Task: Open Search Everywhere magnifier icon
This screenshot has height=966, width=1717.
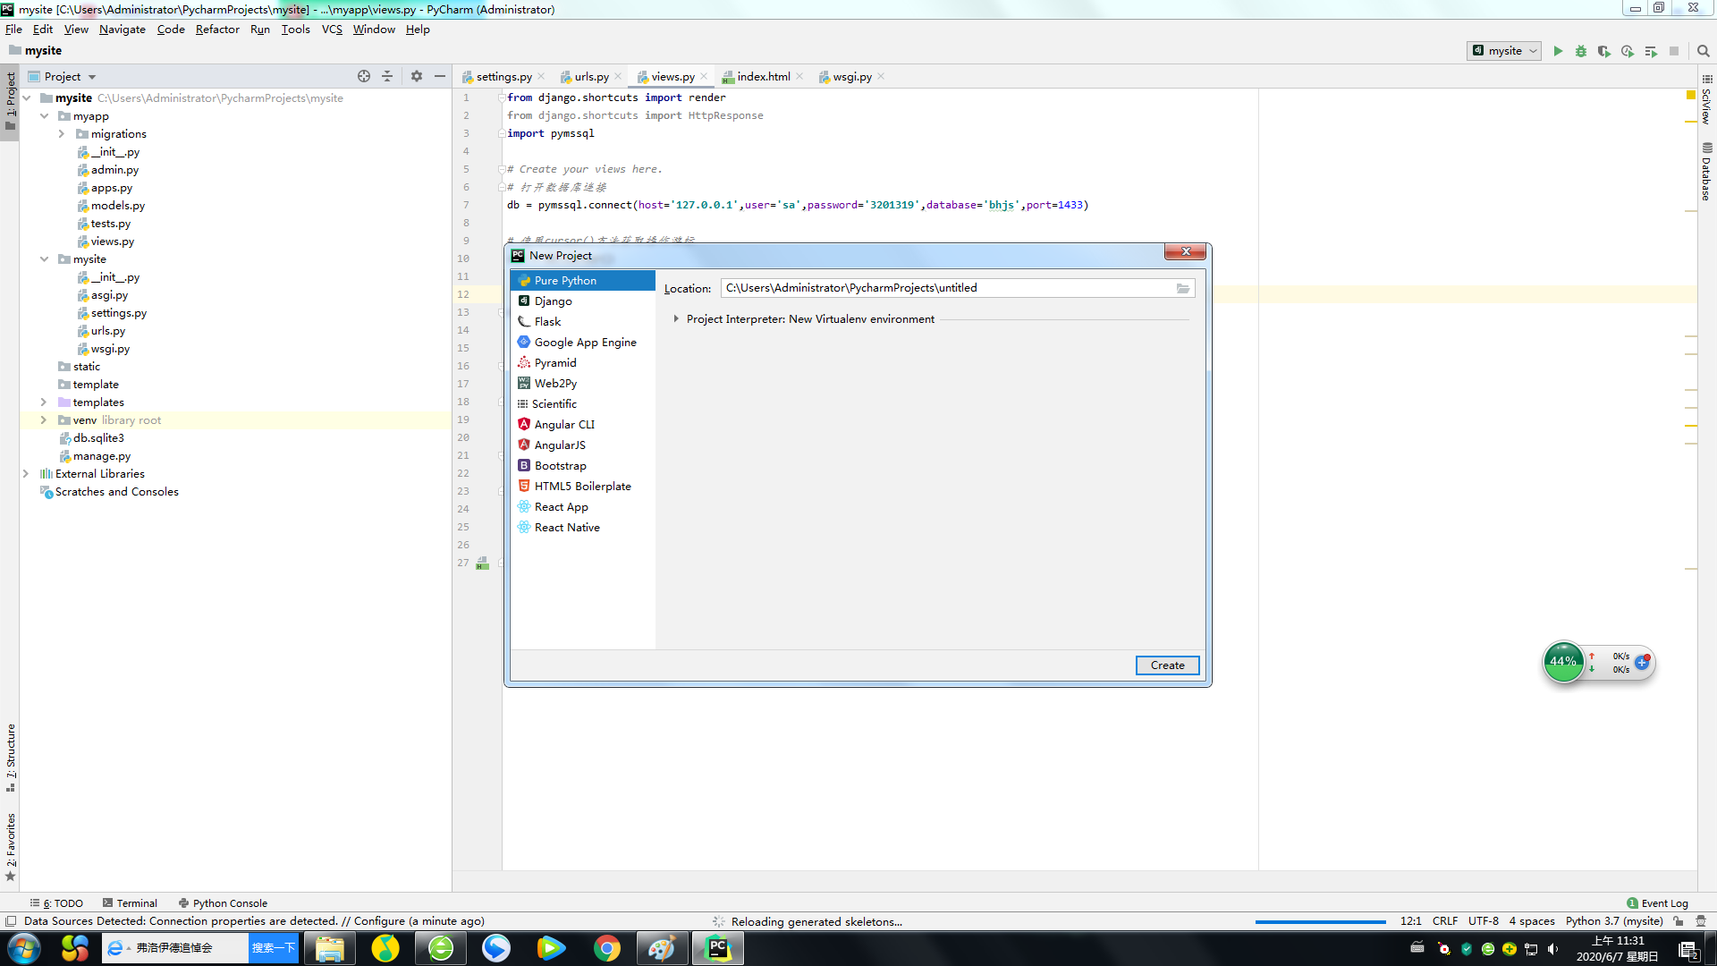Action: [x=1704, y=51]
